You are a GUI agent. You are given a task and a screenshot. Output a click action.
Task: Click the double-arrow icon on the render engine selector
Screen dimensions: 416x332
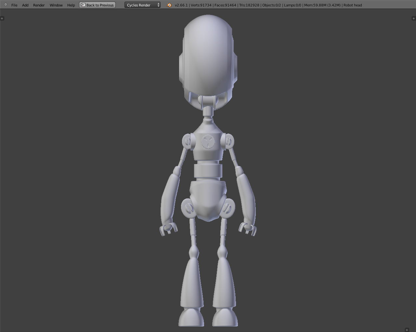tap(158, 5)
